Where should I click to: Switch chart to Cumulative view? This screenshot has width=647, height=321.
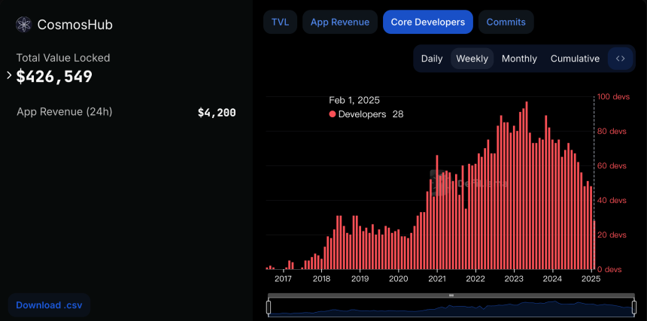click(575, 59)
